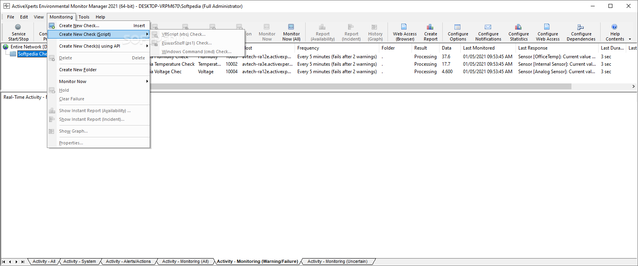Open the Configure Options toolbar icon
The height and width of the screenshot is (266, 638).
coord(457,27)
